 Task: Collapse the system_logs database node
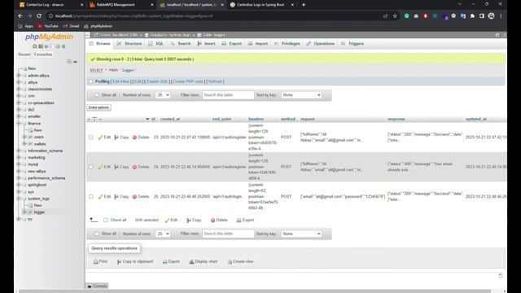tap(19, 199)
